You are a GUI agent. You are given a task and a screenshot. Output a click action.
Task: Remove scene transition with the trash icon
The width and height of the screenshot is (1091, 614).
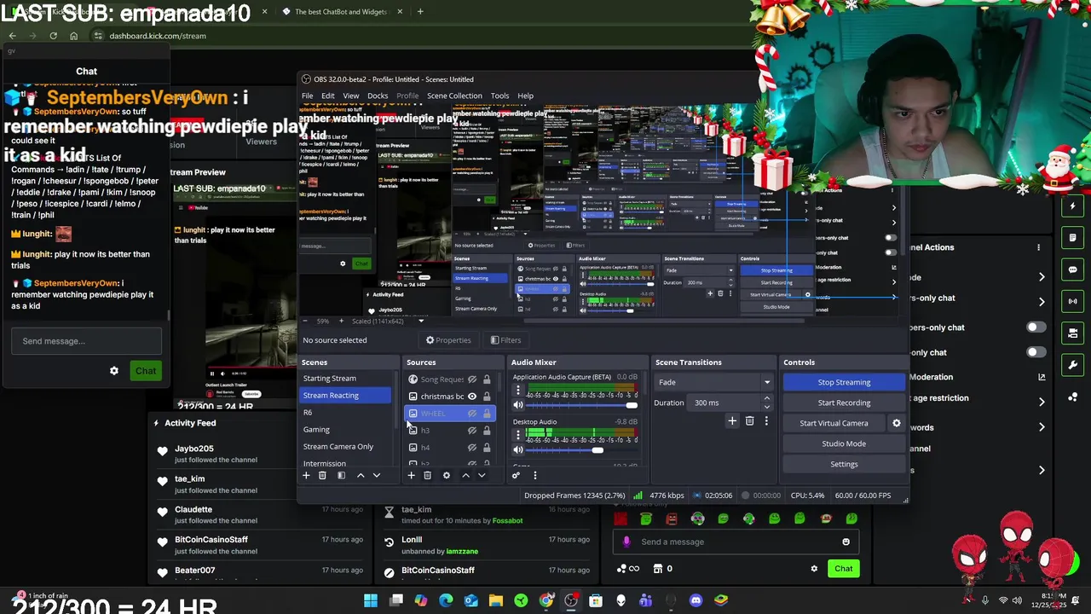click(x=749, y=420)
